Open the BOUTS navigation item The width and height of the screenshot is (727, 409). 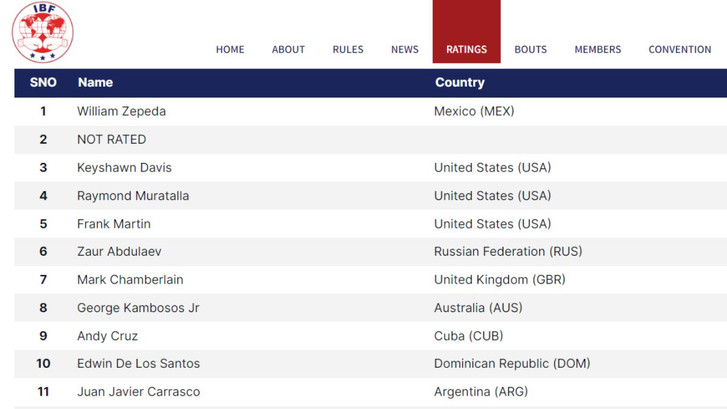pos(531,50)
